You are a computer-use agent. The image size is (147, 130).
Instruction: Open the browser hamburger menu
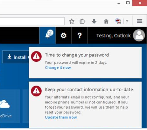pos(139,21)
